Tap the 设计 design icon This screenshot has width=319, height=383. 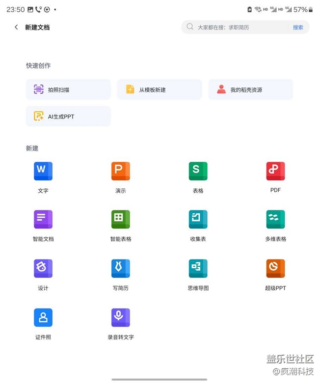pyautogui.click(x=43, y=269)
